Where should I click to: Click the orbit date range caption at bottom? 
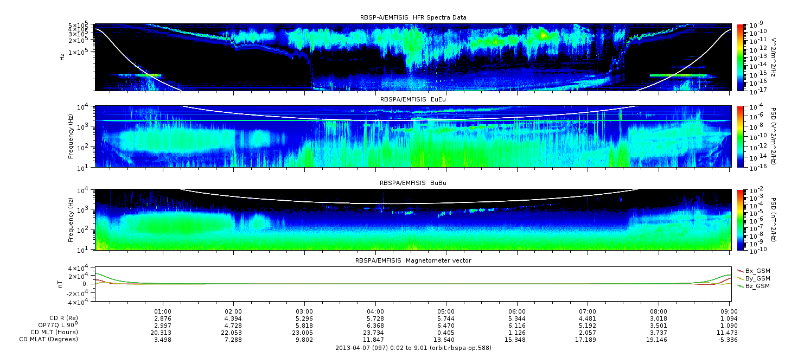click(x=413, y=348)
